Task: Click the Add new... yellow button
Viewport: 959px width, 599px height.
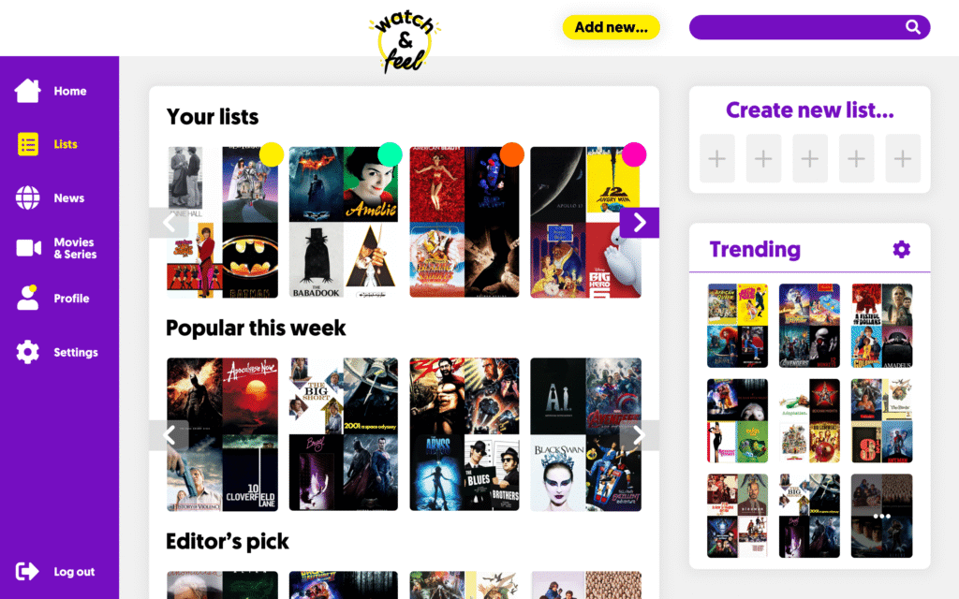Action: [611, 27]
